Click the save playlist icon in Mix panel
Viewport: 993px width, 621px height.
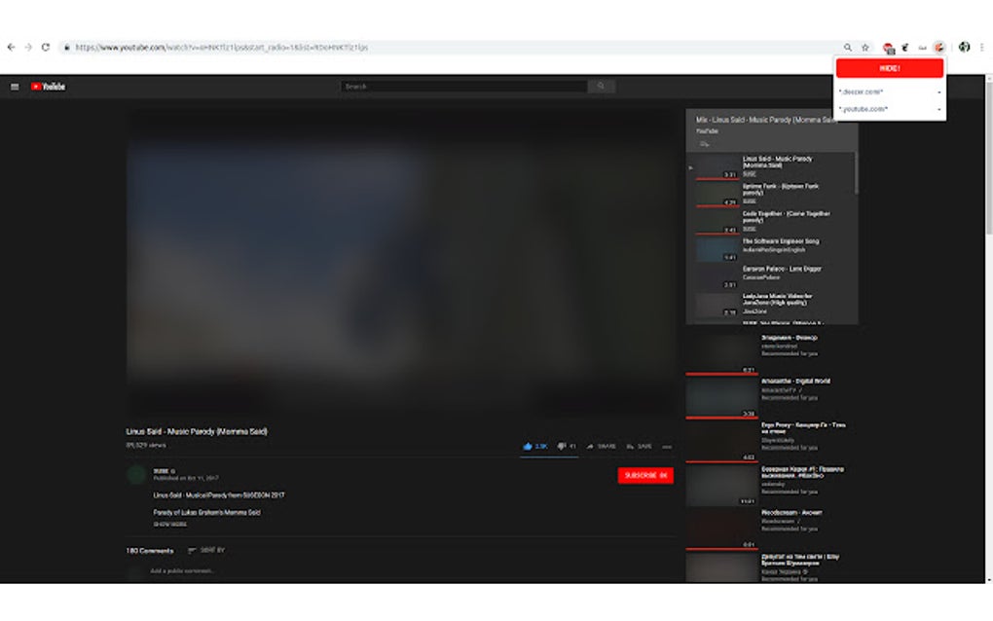tap(704, 144)
